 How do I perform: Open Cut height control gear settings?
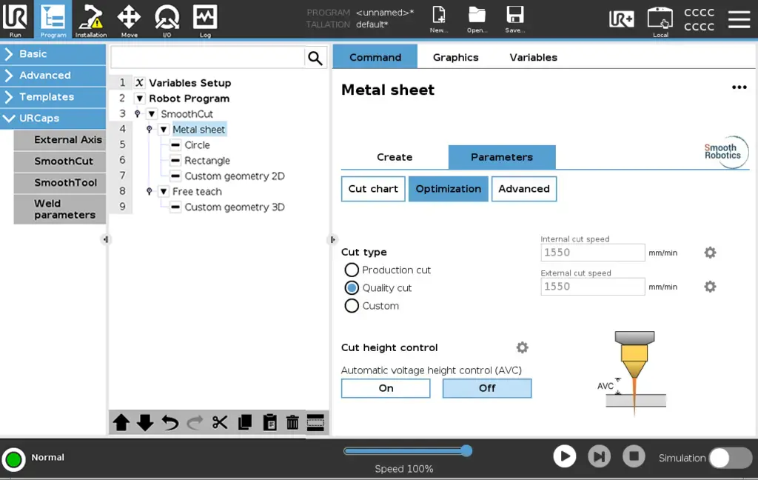pyautogui.click(x=522, y=347)
